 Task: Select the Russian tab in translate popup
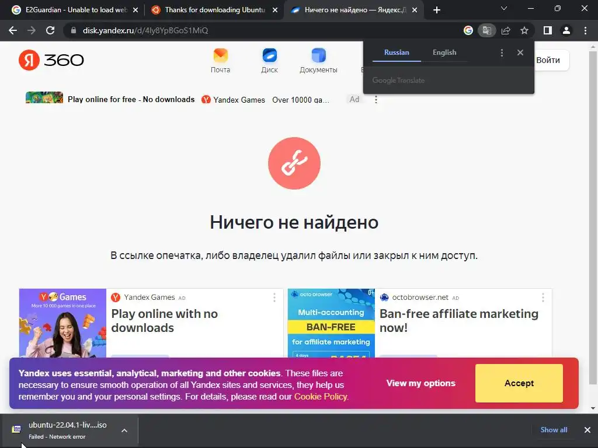[397, 52]
